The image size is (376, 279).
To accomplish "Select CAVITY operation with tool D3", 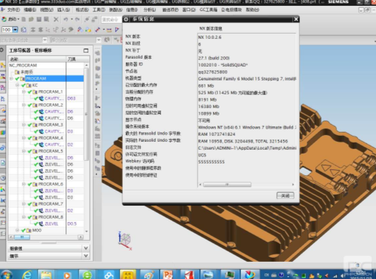I will (54, 131).
